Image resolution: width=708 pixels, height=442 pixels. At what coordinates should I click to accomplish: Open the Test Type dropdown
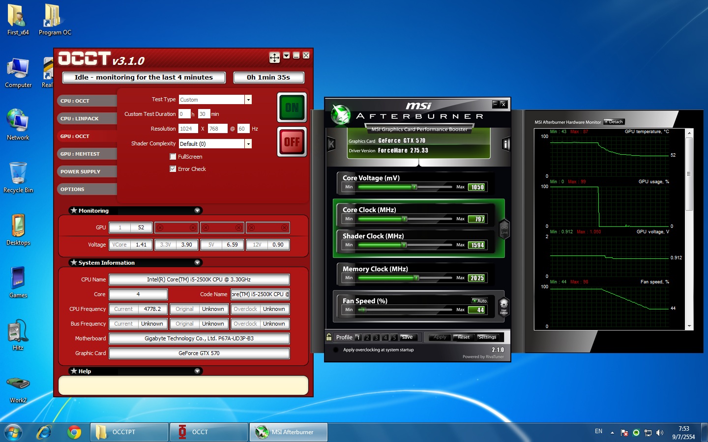[x=248, y=100]
